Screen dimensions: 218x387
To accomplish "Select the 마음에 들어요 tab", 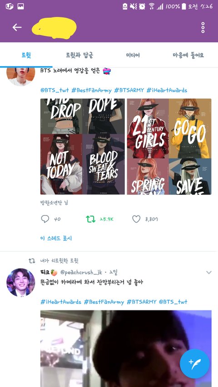I will 188,55.
